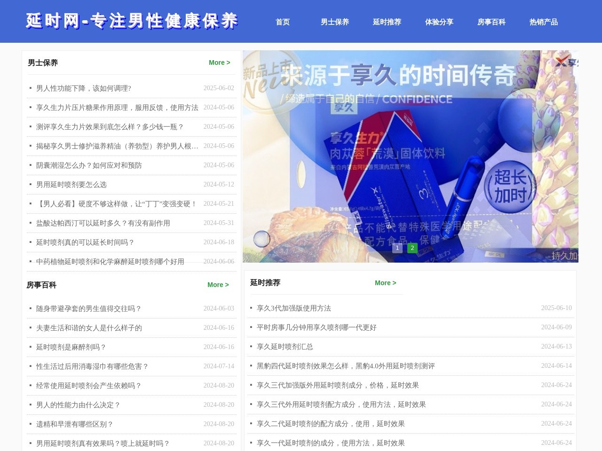This screenshot has height=451, width=602.
Task: Open 享久一代延时喷剂的成分 article
Action: coord(331,443)
